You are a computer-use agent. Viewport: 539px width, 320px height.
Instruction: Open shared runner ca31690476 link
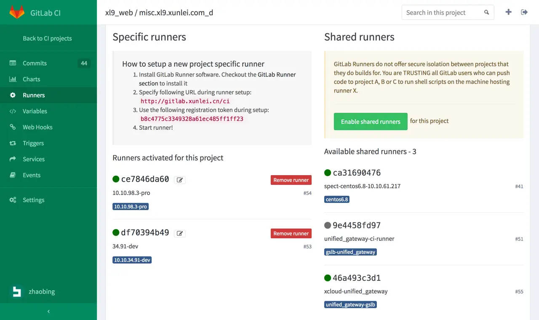click(x=357, y=173)
